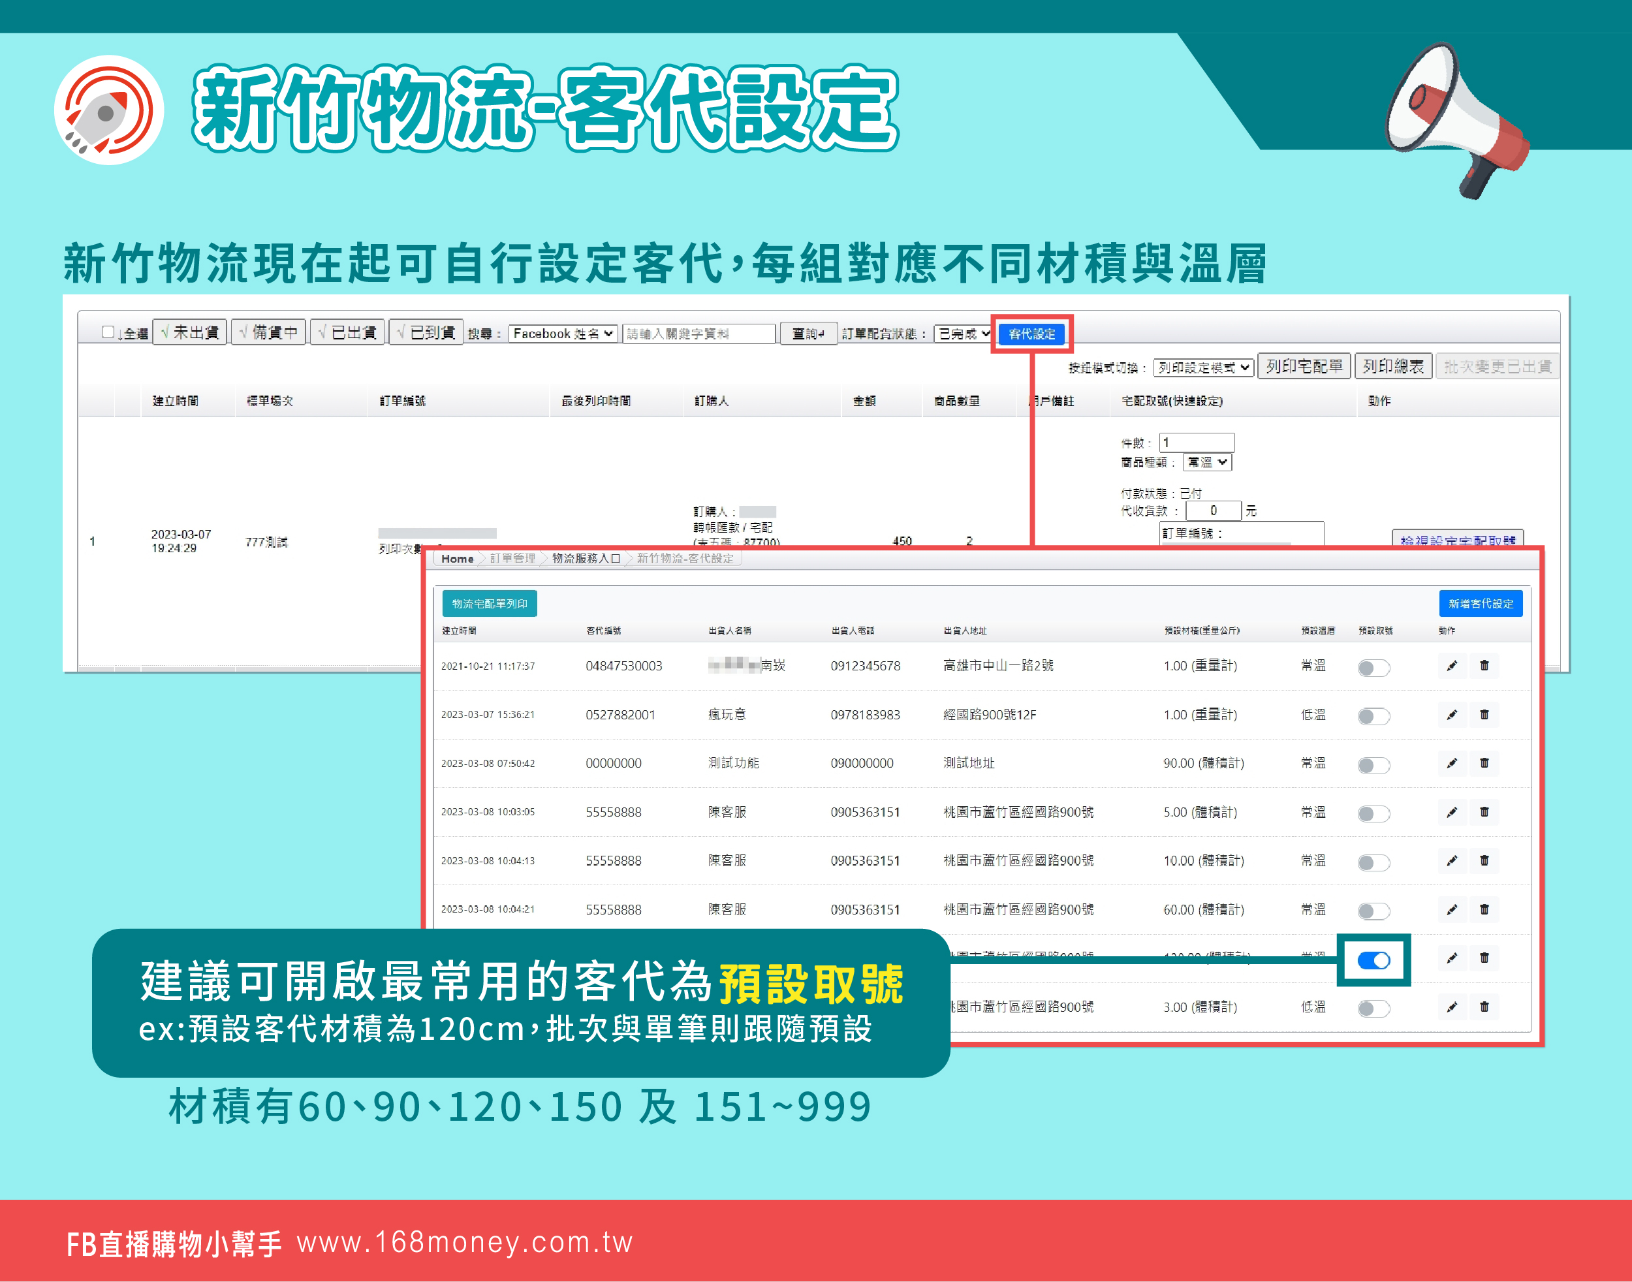Click the 最後列印時間 column header
The width and height of the screenshot is (1632, 1282).
click(596, 401)
